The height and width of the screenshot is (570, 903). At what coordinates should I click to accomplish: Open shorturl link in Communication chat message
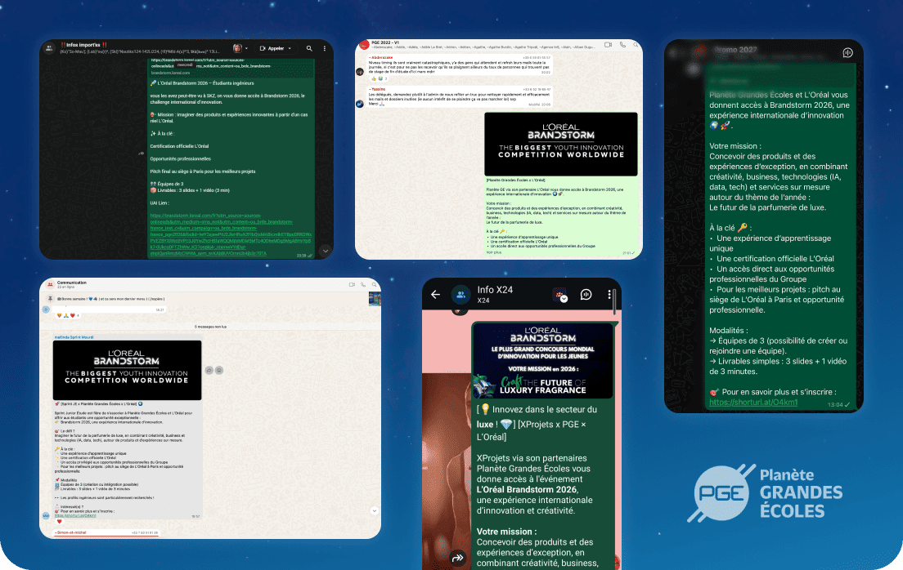[75, 515]
